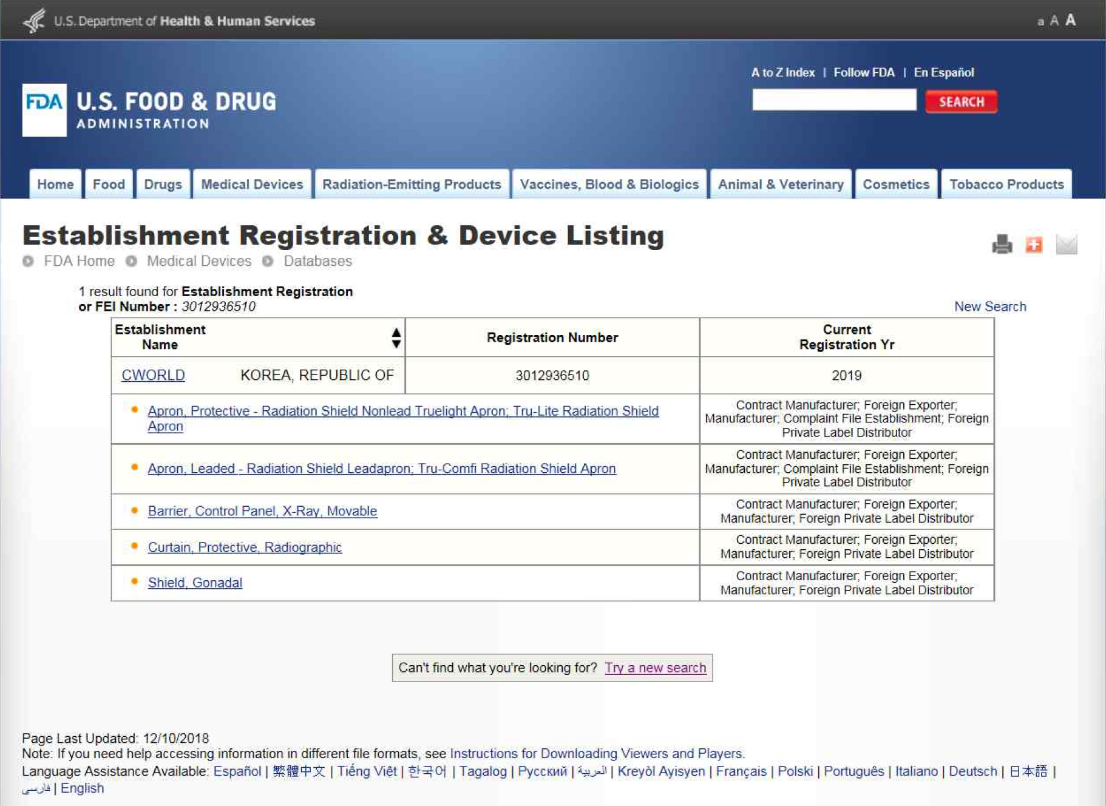Click Page Last Updated 12/10/2018 text
Screen dimensions: 1106x806
pos(115,738)
